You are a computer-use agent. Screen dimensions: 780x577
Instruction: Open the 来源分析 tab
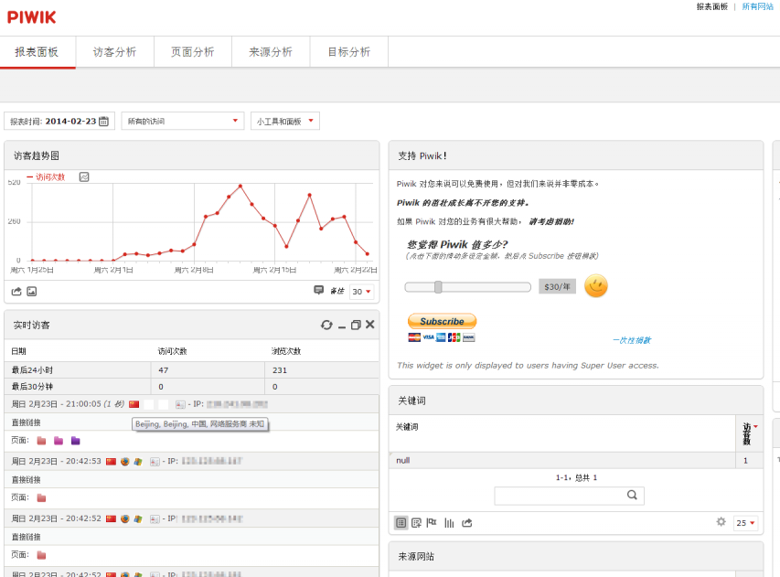pos(271,52)
